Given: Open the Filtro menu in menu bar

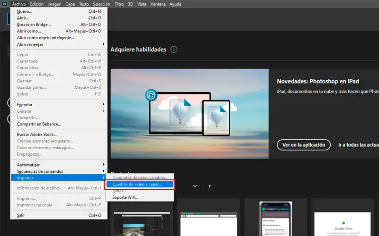Looking at the screenshot, I should [119, 4].
